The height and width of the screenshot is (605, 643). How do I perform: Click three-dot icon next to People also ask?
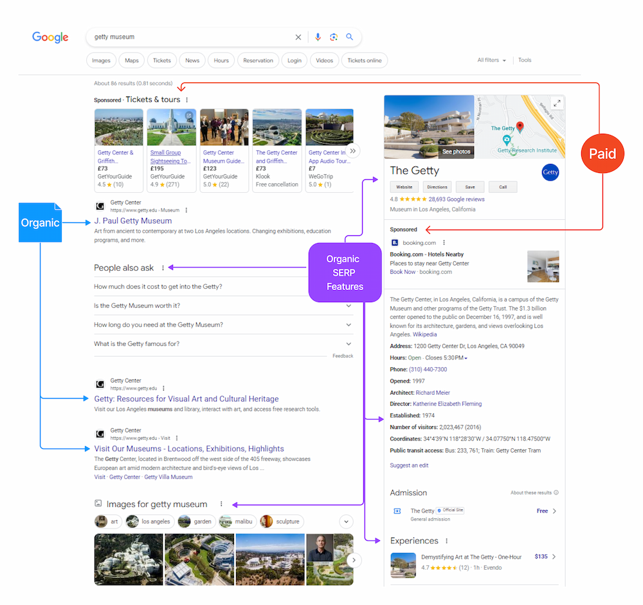point(163,268)
